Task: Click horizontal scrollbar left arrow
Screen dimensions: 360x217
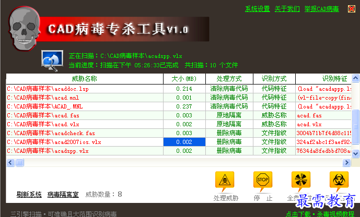Action: [x=10, y=162]
